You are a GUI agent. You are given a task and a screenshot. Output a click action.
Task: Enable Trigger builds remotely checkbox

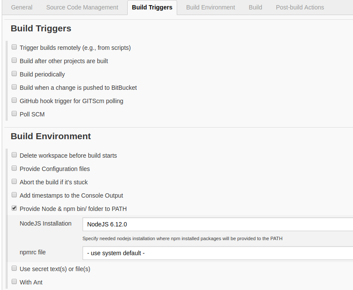tap(14, 47)
